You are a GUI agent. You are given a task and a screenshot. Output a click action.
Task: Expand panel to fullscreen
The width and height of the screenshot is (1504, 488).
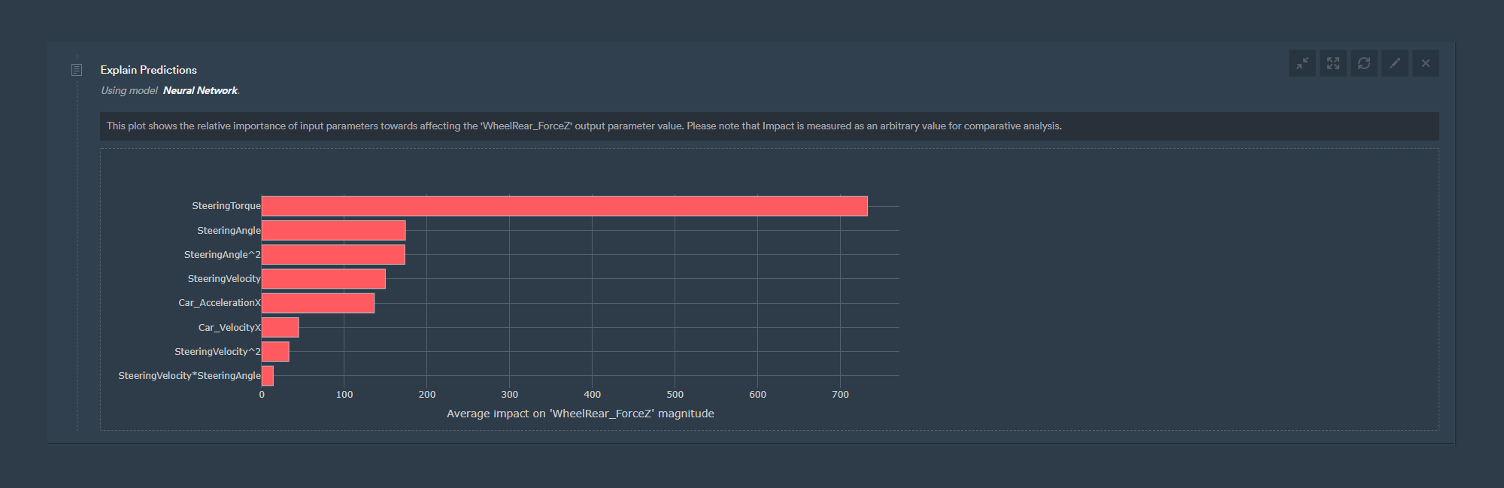click(1333, 63)
